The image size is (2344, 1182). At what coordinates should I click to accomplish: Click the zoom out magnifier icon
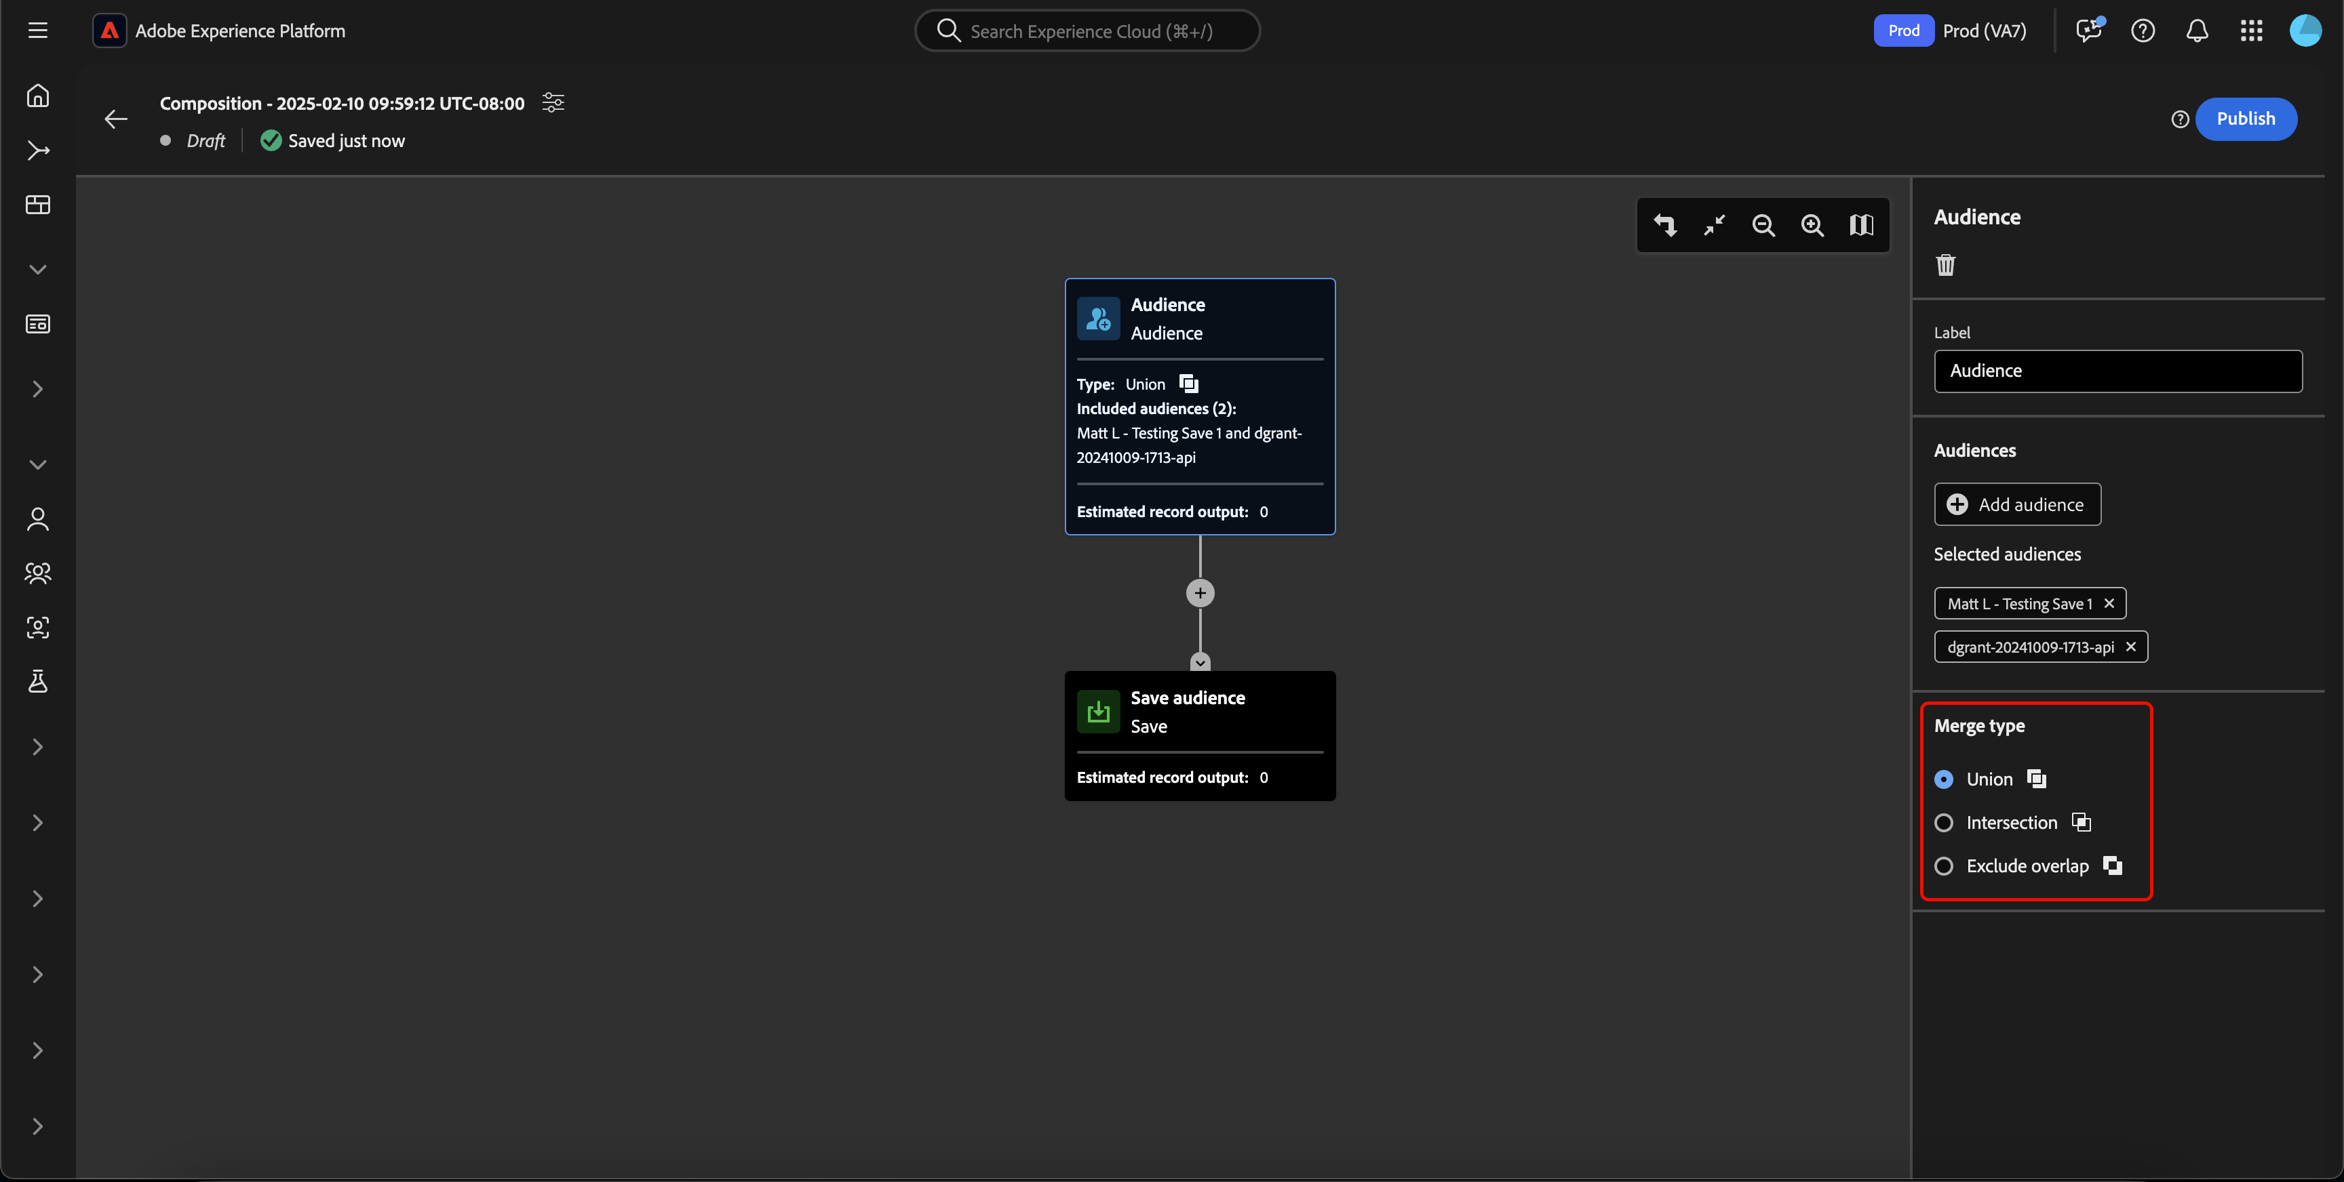pos(1763,224)
